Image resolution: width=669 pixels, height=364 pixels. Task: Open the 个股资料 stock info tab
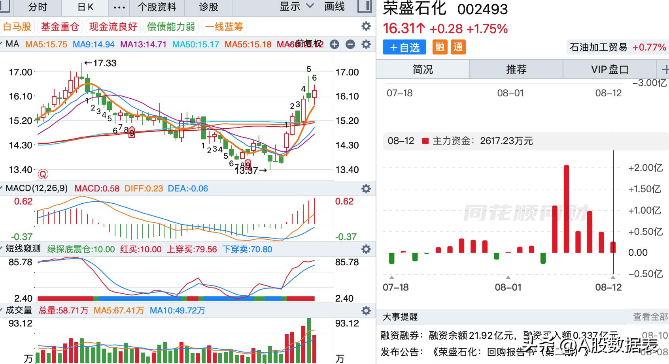(157, 7)
